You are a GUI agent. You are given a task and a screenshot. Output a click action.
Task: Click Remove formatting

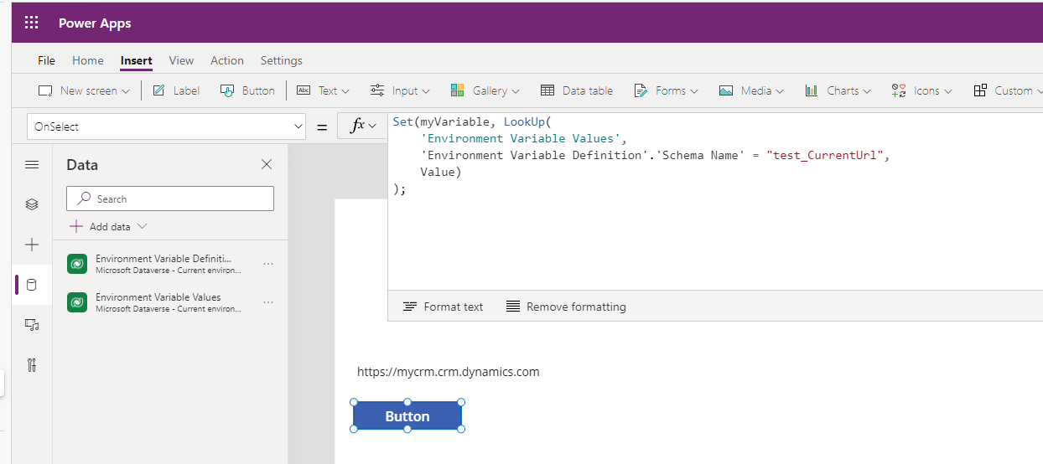(566, 307)
